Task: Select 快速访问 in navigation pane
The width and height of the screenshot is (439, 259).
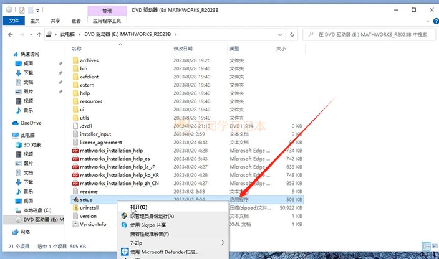Action: click(x=30, y=54)
